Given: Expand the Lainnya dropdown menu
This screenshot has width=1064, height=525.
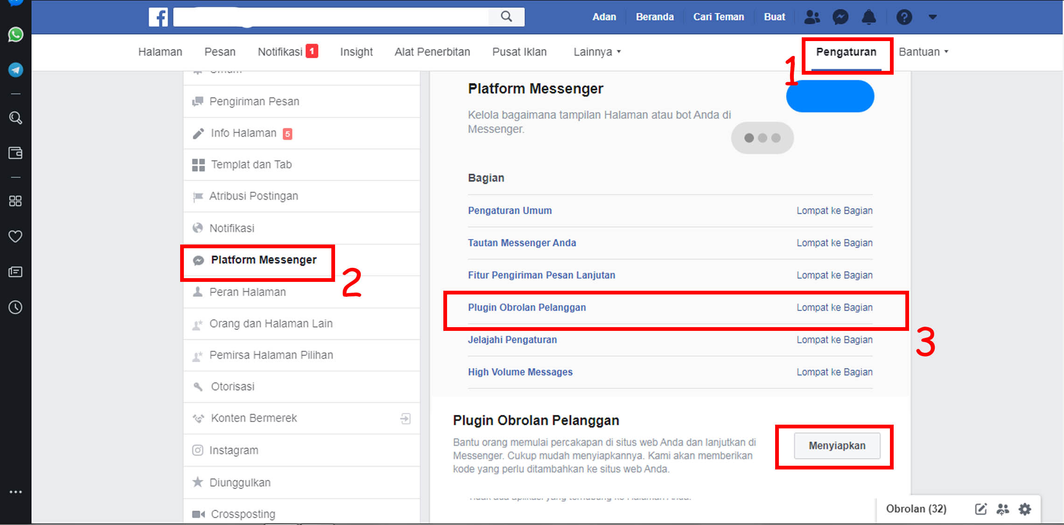Looking at the screenshot, I should point(597,52).
